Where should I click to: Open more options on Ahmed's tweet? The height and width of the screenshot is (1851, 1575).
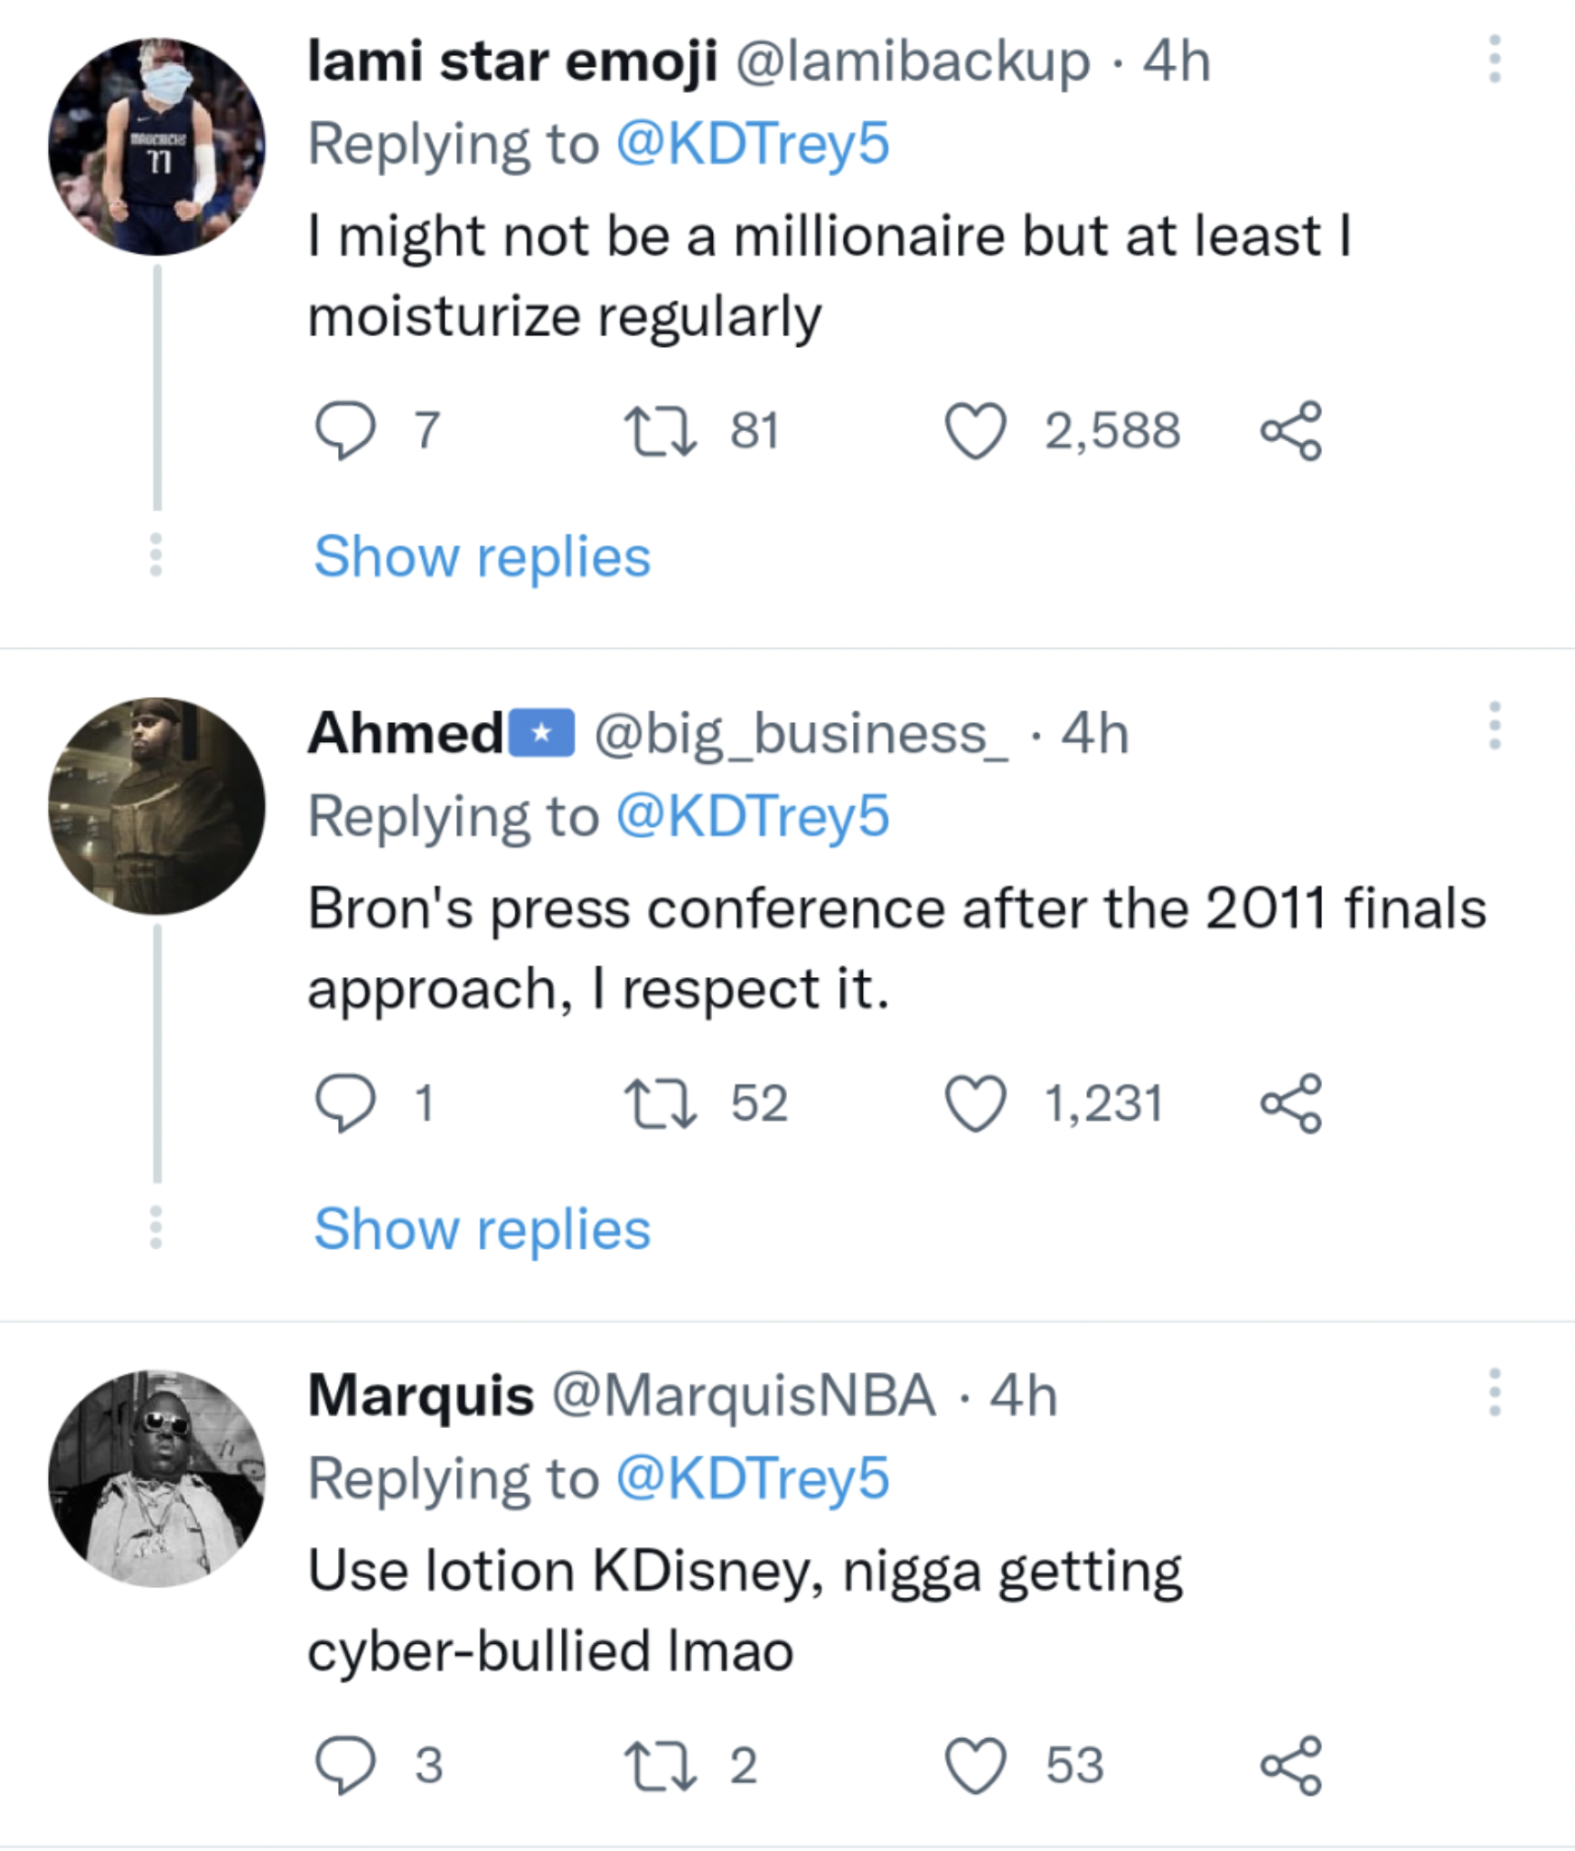[1495, 726]
